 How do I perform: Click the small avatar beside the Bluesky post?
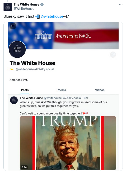click(x=14, y=100)
